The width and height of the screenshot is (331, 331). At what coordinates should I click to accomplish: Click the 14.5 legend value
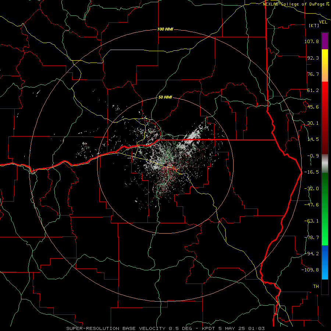[x=313, y=139]
